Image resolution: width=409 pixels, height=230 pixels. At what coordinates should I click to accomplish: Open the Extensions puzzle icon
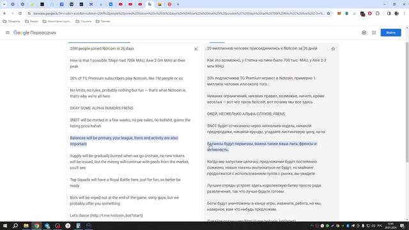pyautogui.click(x=378, y=13)
